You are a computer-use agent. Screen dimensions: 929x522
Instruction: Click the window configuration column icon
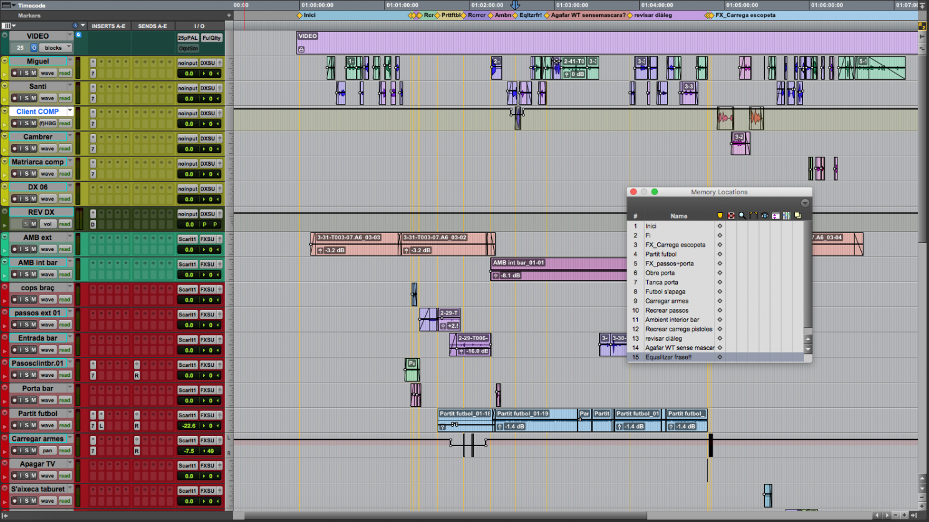click(x=797, y=216)
